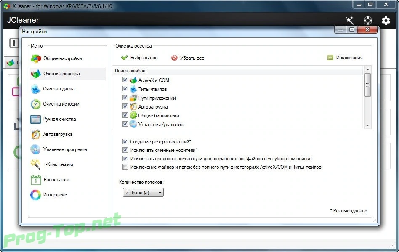Open Общие настройки section

tap(63, 58)
